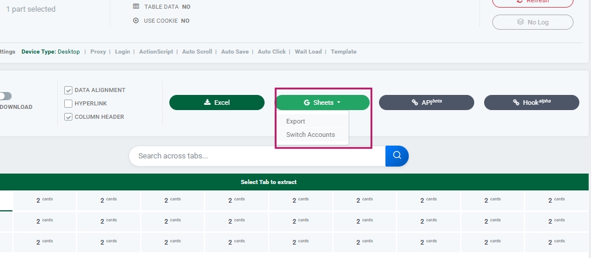
Task: Click the ActionScript settings link
Action: tap(156, 52)
